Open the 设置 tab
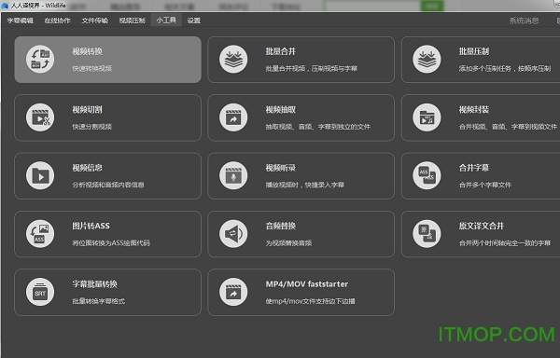Viewport: 560px width, 358px height. coord(193,21)
